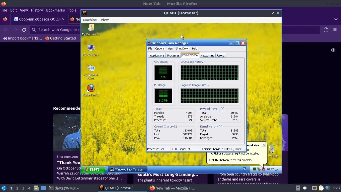Select the Сборник образов ОС Firefox tab
341x192 pixels.
(39, 19)
